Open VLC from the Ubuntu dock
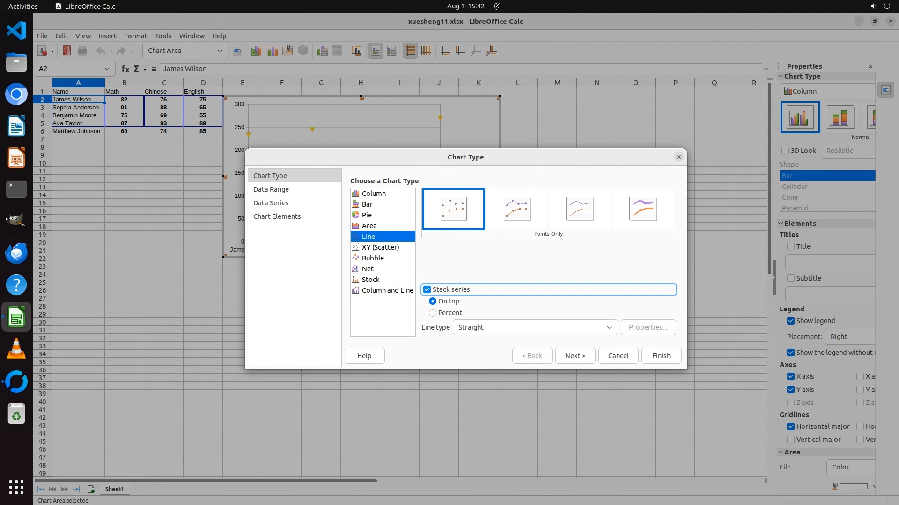Viewport: 899px width, 505px height. coord(16,349)
